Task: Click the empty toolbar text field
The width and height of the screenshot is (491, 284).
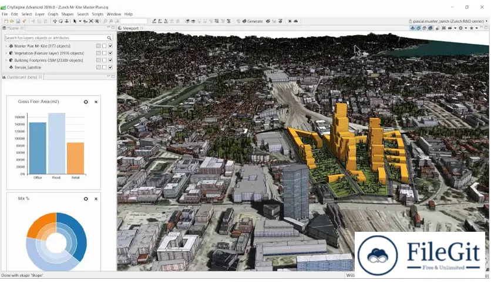Action: 134,21
